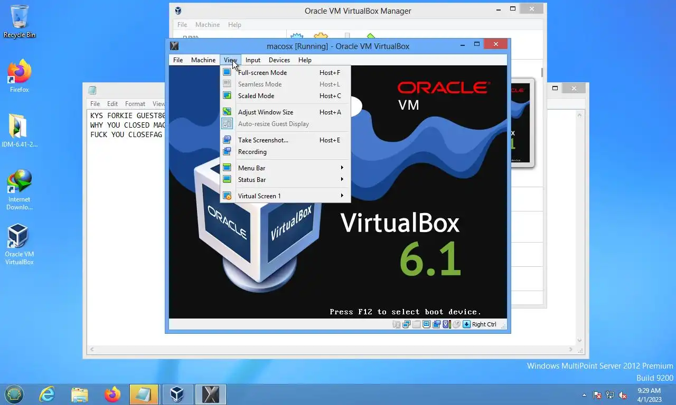Open Machine menu in VirtualBox Manager
This screenshot has width=676, height=405.
click(208, 25)
